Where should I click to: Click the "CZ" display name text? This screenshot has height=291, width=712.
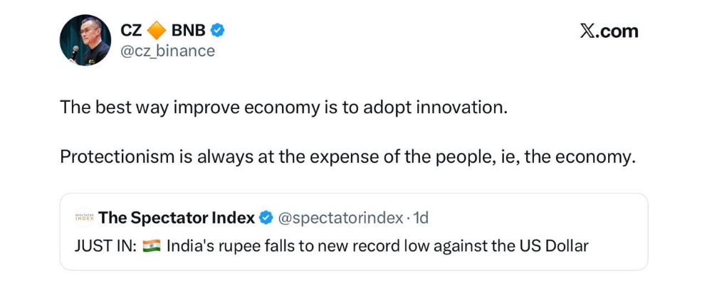(131, 31)
